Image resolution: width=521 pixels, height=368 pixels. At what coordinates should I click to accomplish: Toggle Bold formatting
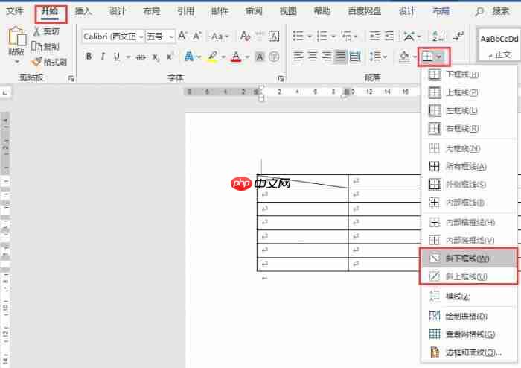click(x=89, y=57)
